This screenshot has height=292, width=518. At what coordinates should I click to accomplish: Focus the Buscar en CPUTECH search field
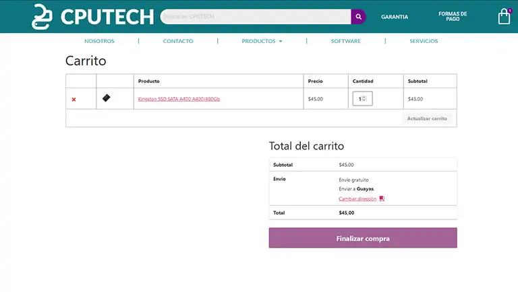coord(256,17)
